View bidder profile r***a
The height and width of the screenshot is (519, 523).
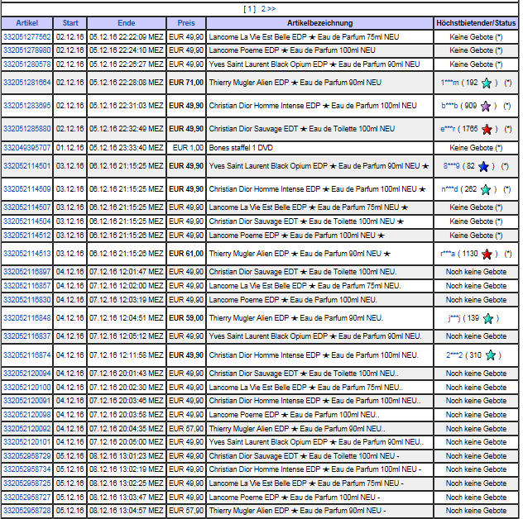[448, 254]
